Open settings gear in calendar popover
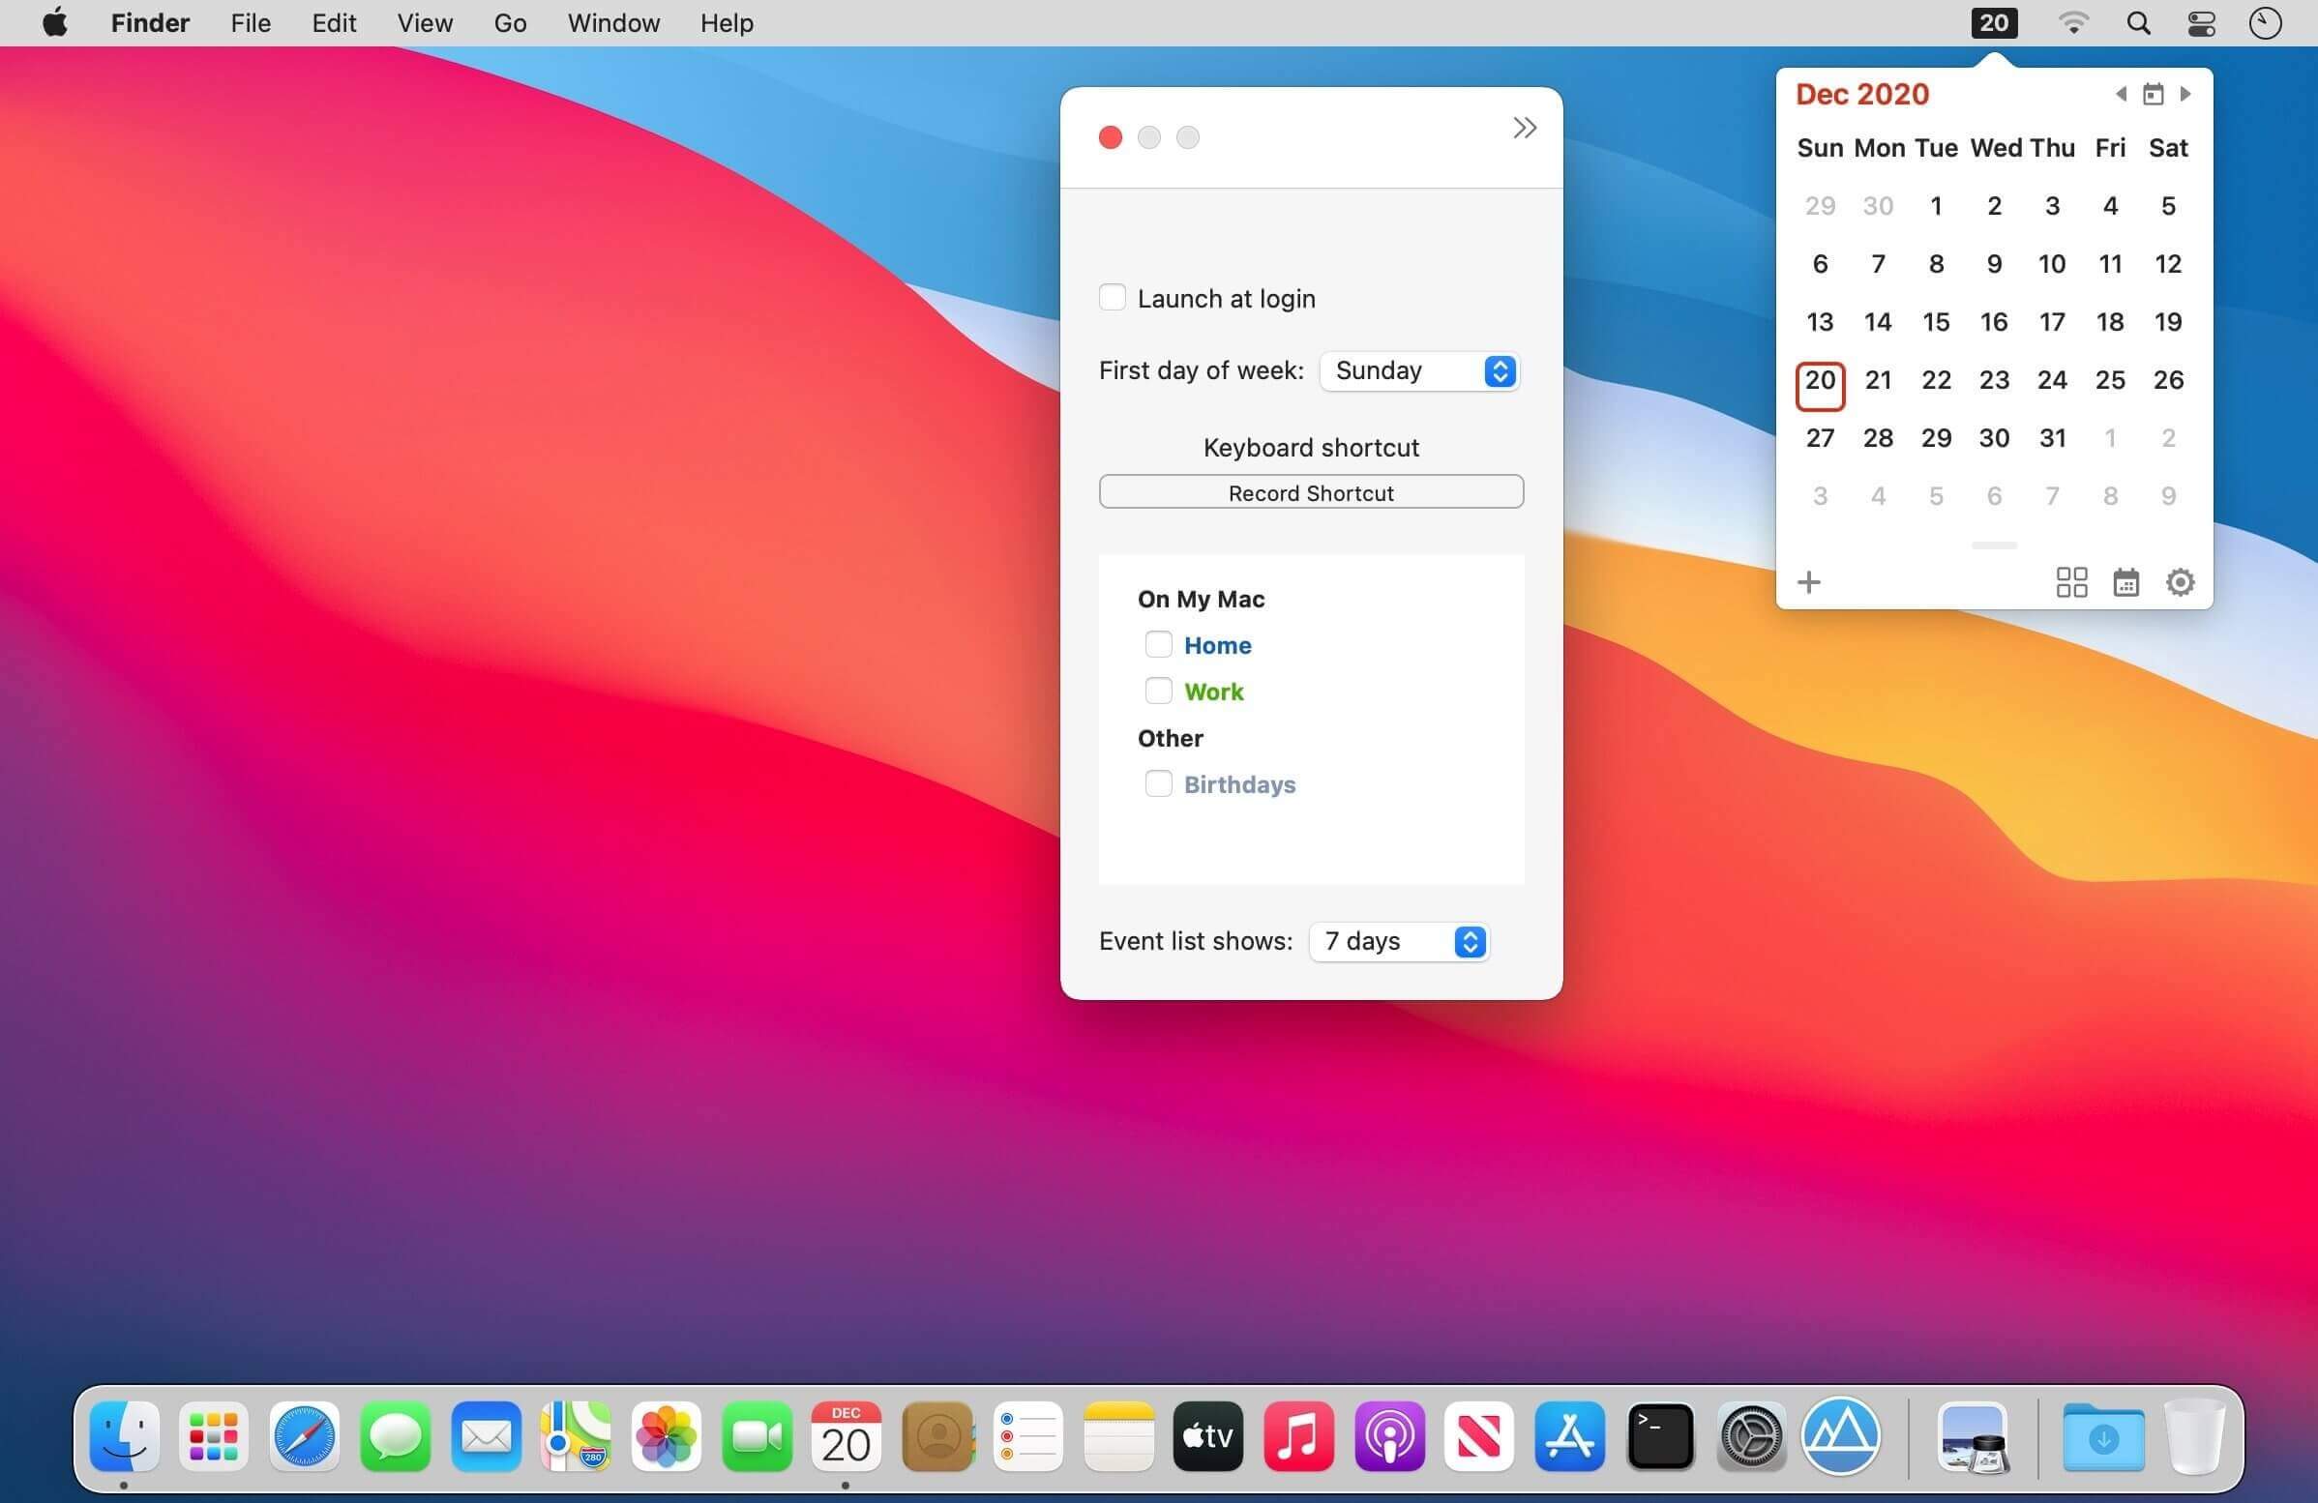The width and height of the screenshot is (2318, 1503). [2180, 582]
